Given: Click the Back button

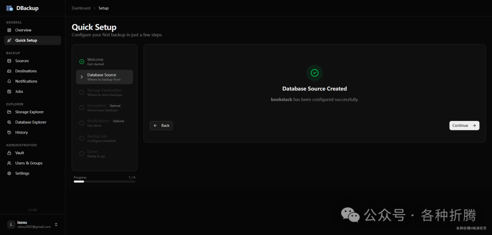Looking at the screenshot, I should [x=161, y=125].
